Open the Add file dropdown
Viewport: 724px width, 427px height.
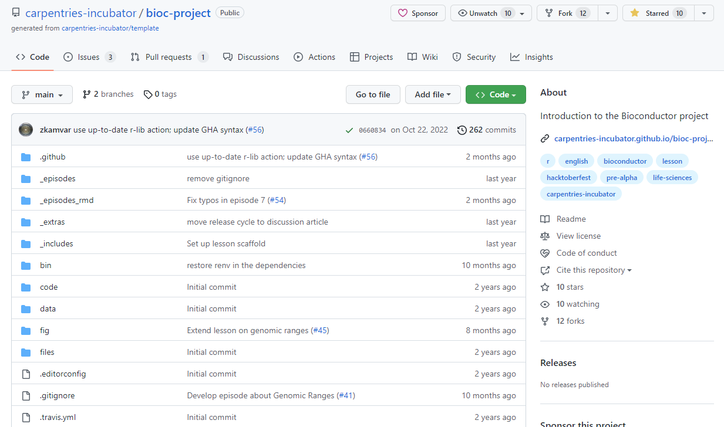pos(433,94)
